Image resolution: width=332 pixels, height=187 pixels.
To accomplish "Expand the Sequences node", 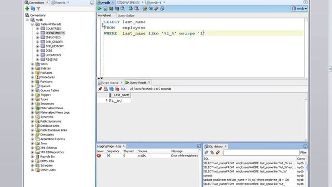I will 32,104.
